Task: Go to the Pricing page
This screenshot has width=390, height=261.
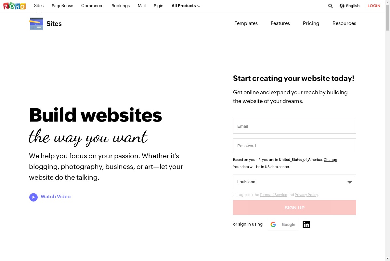Action: tap(311, 23)
